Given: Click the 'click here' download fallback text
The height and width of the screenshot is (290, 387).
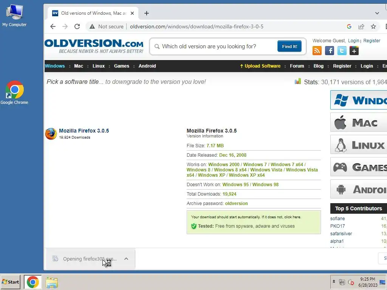Looking at the screenshot, I should point(292,217).
